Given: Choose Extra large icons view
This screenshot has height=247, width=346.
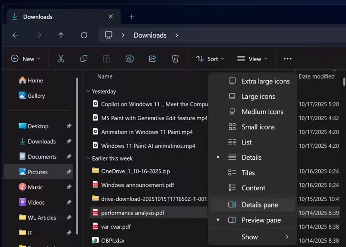Looking at the screenshot, I should (265, 81).
